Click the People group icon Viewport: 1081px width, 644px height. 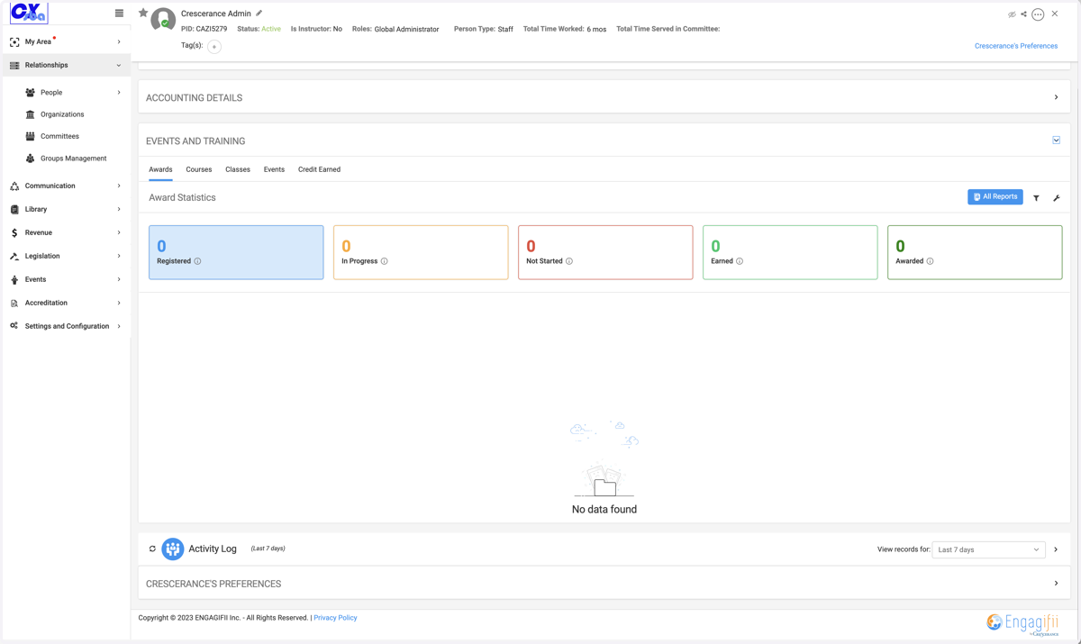point(30,92)
